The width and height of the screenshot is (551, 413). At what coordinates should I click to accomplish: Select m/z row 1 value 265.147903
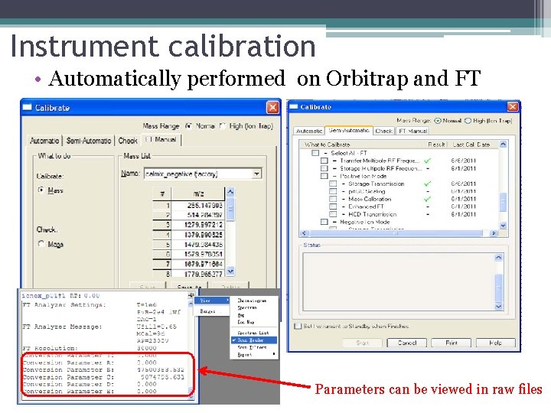[x=200, y=206]
